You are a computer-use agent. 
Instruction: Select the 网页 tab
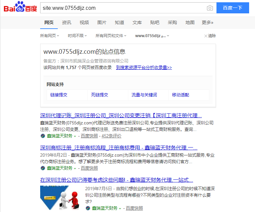click(49, 22)
